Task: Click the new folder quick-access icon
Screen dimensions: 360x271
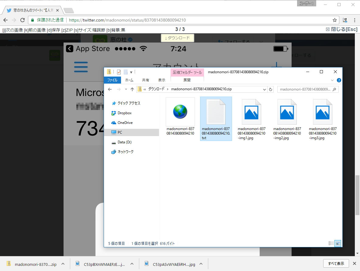Action: [x=126, y=72]
